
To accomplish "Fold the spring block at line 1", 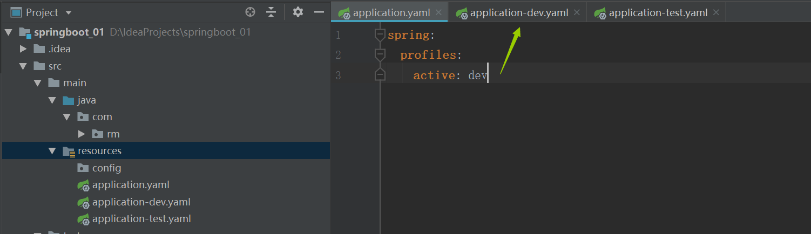I will pos(380,35).
